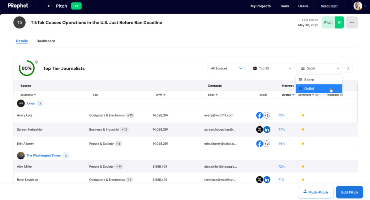Show Avery Lotz's +2 more socials
The image size is (370, 200).
coord(266,115)
